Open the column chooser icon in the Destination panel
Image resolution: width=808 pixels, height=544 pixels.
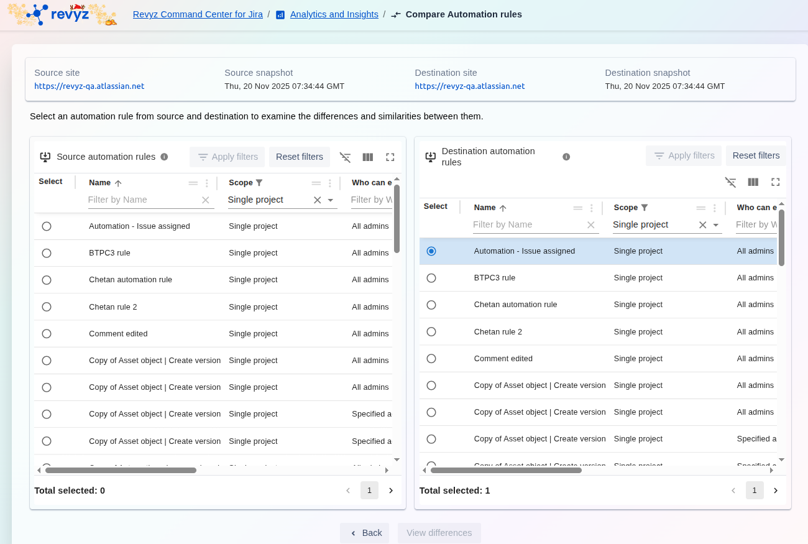(753, 182)
